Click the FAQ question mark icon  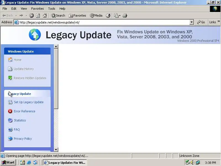(10, 129)
